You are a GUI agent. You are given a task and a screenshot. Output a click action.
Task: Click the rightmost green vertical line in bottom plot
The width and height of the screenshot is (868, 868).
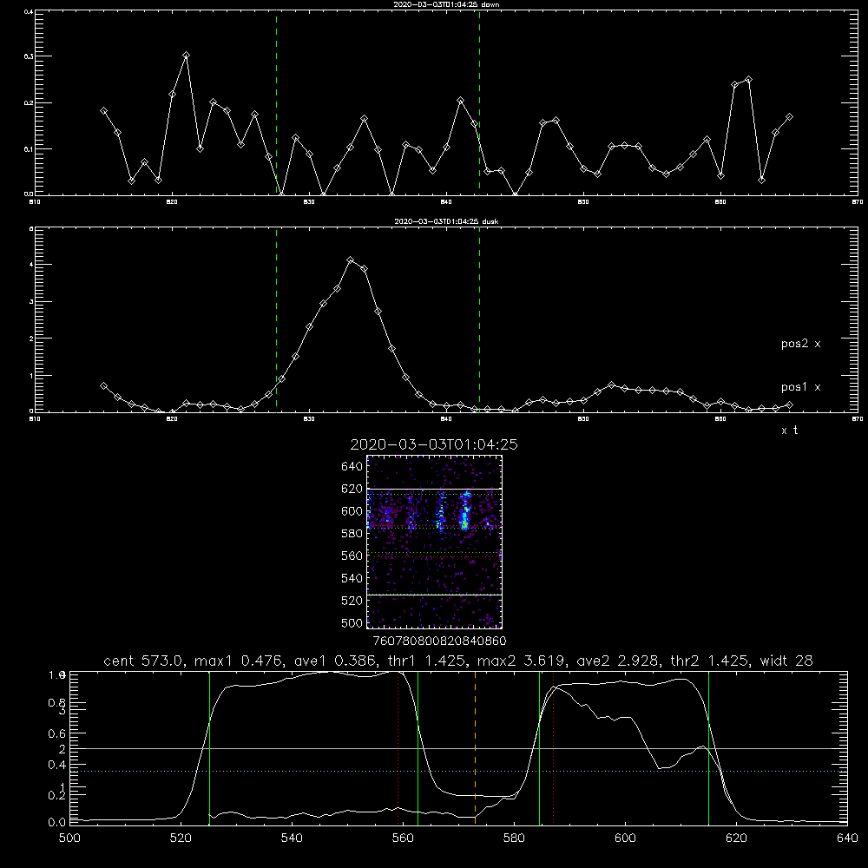708,748
